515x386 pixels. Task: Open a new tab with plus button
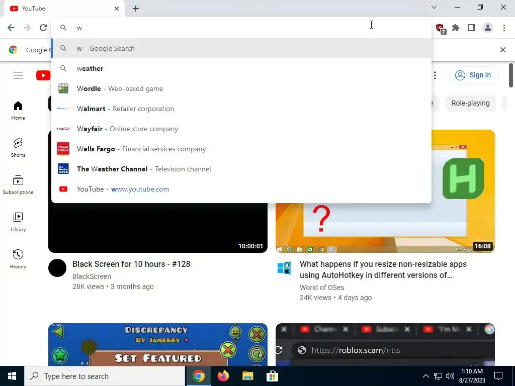(136, 9)
